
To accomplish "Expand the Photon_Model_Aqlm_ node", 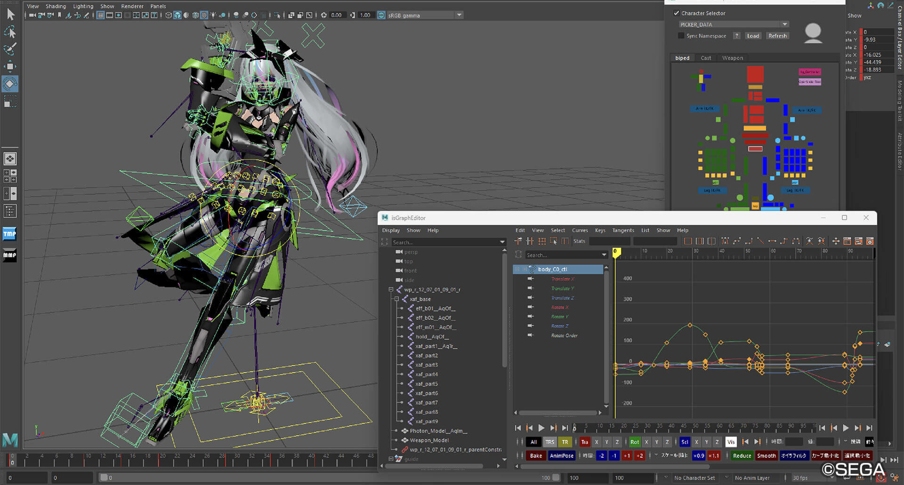I will click(x=396, y=431).
